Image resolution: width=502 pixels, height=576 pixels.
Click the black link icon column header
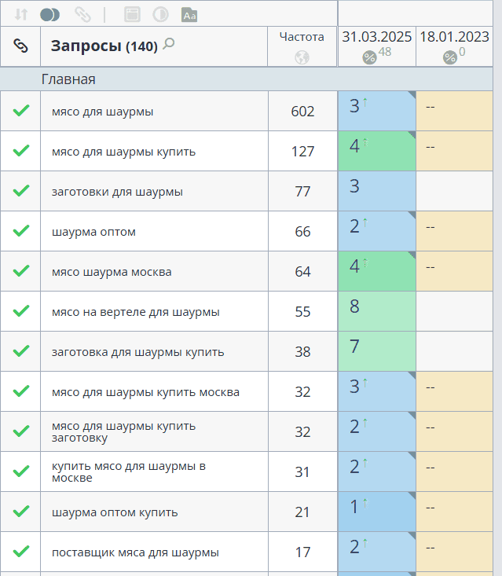(20, 46)
